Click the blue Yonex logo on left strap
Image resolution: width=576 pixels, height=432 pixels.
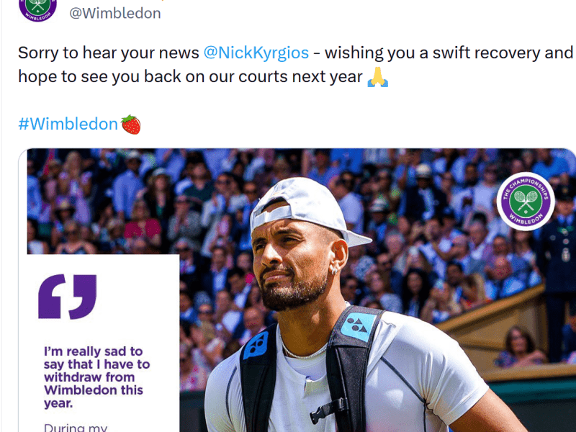[x=256, y=345]
